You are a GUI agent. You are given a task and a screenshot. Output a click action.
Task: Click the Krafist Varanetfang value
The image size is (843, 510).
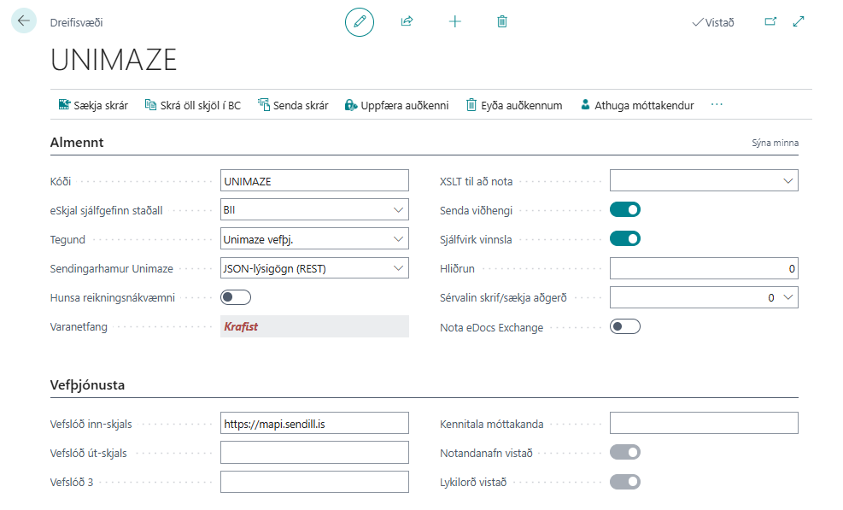coord(314,326)
